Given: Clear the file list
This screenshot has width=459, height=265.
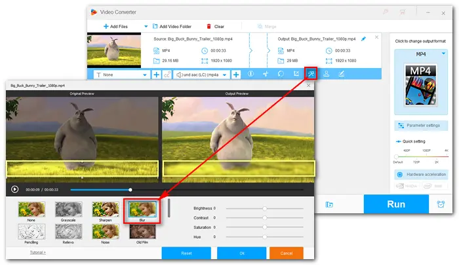Looking at the screenshot, I should tap(216, 26).
